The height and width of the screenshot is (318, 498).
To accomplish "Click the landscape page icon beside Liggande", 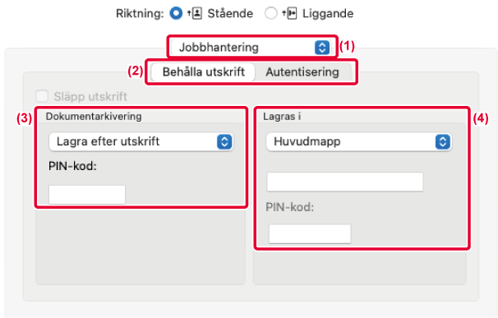I will [x=289, y=13].
